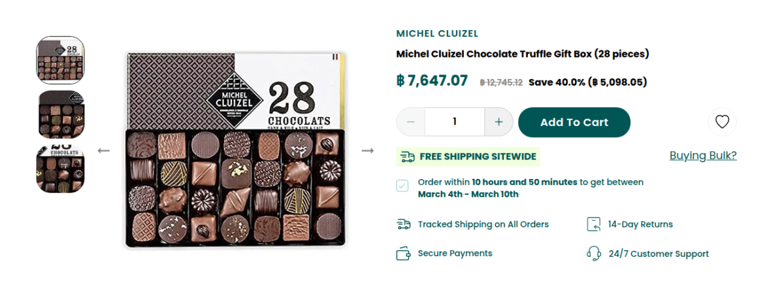The height and width of the screenshot is (296, 784).
Task: Show the next product image arrow
Action: (368, 151)
